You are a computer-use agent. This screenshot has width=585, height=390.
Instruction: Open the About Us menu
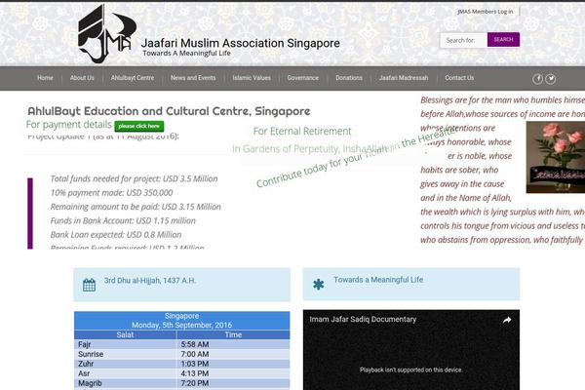(x=82, y=78)
